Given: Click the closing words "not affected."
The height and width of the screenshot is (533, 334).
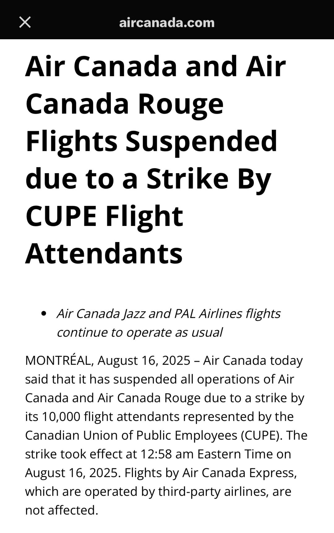Looking at the screenshot, I should (62, 510).
